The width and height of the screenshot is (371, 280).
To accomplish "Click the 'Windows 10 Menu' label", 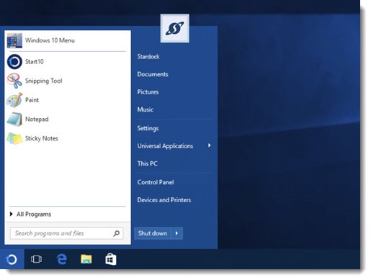I will pyautogui.click(x=50, y=40).
